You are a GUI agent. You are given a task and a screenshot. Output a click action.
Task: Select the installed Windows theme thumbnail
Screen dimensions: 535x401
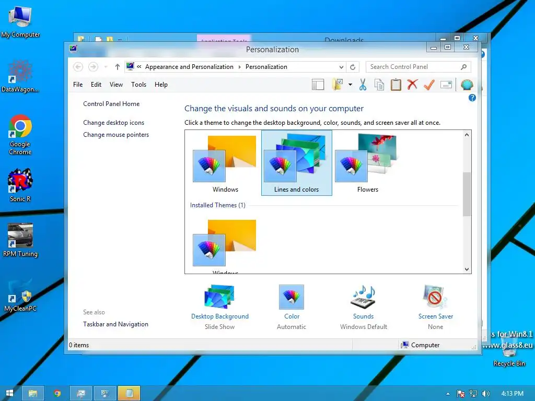coord(225,243)
